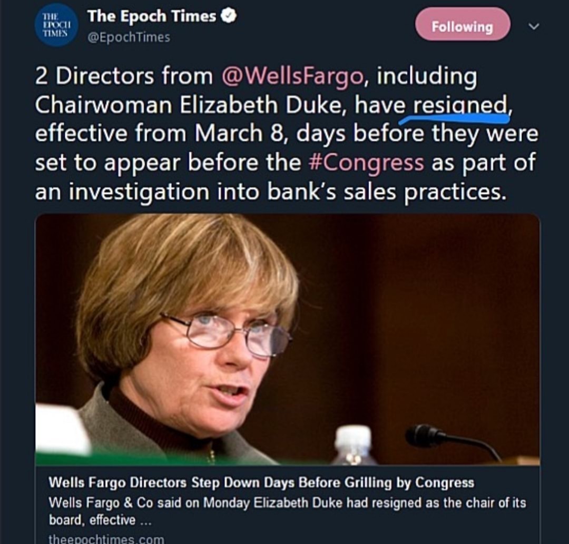The image size is (569, 544).
Task: Toggle the Following button
Action: pyautogui.click(x=462, y=26)
